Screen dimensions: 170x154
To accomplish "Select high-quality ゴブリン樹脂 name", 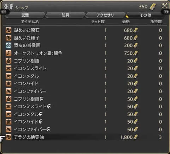I will 29,99.
